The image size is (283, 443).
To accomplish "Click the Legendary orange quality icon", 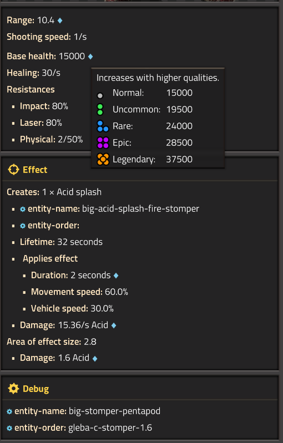I will pyautogui.click(x=103, y=159).
